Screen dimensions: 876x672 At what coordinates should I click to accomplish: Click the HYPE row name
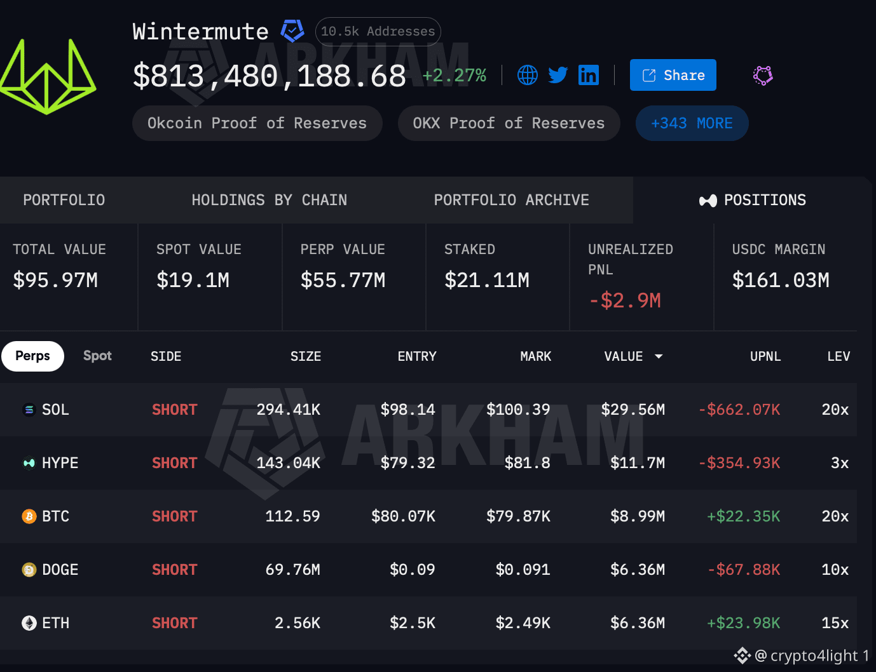(x=60, y=463)
